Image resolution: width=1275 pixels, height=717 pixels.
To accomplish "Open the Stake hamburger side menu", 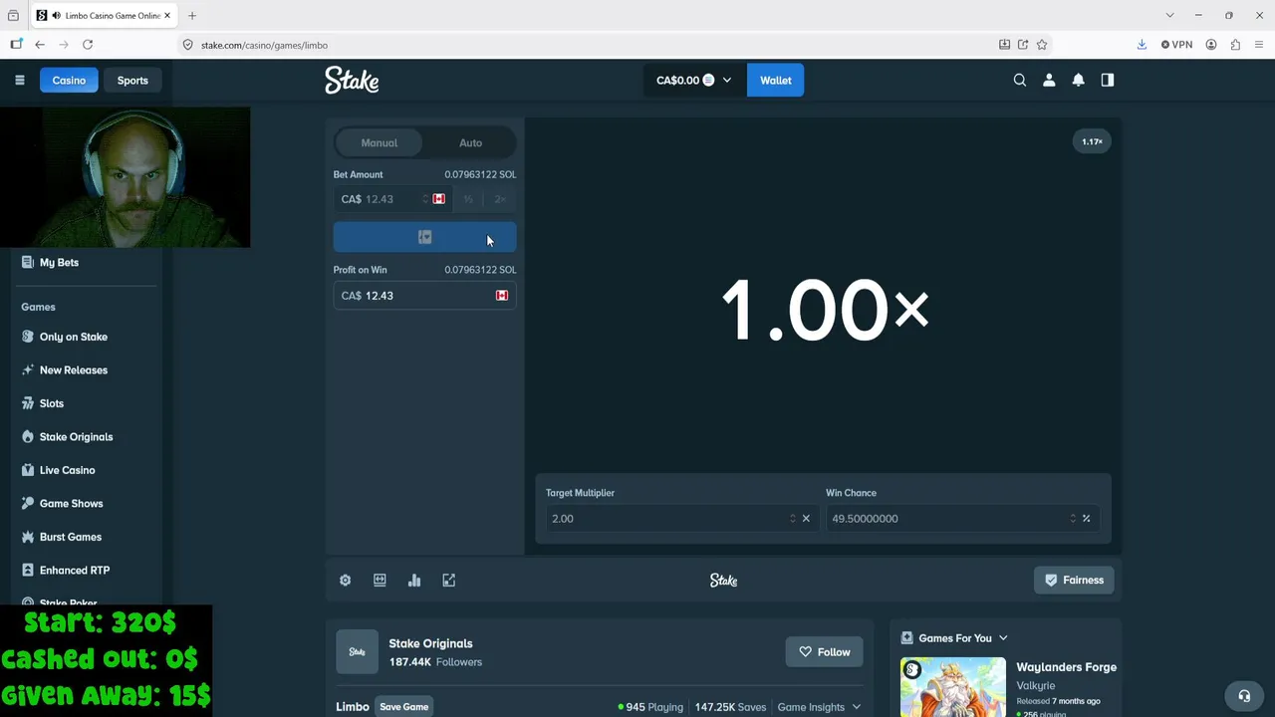I will pos(19,80).
